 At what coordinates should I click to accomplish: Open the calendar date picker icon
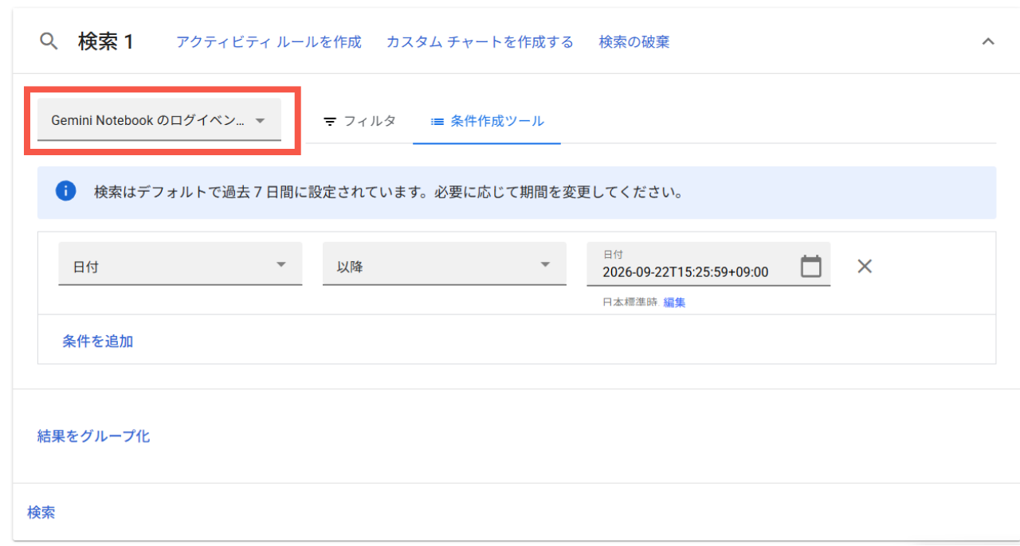tap(810, 266)
